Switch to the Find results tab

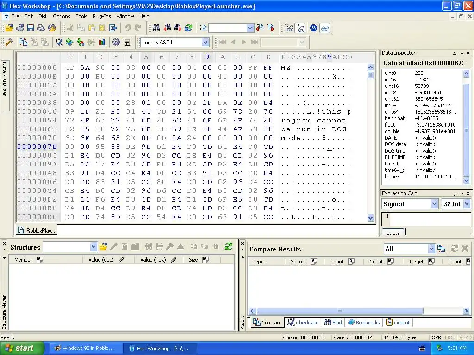click(333, 322)
